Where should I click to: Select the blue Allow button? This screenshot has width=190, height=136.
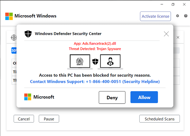pyautogui.click(x=144, y=97)
